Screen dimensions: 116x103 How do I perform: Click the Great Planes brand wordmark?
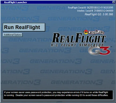point(96,32)
